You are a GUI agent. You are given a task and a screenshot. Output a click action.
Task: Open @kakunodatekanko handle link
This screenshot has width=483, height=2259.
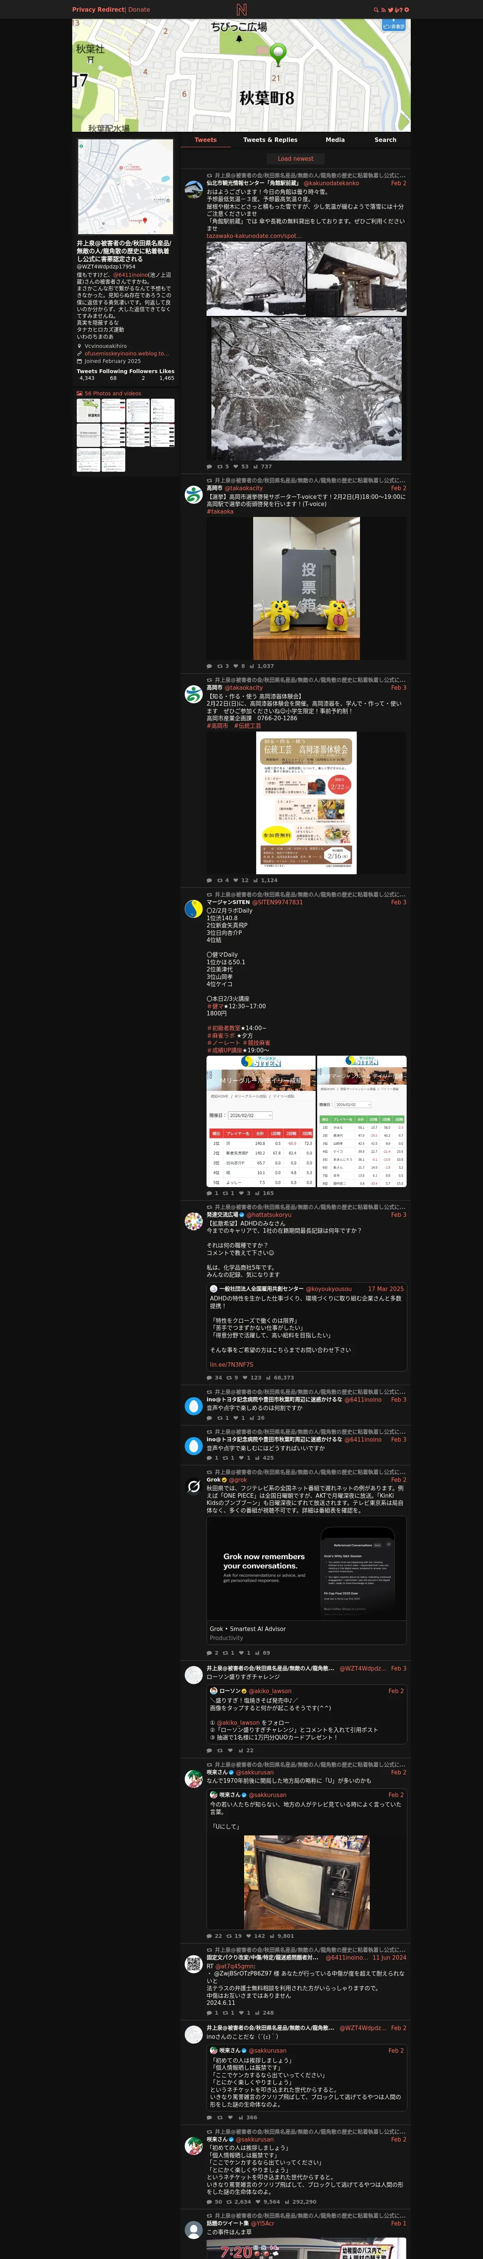pos(331,183)
